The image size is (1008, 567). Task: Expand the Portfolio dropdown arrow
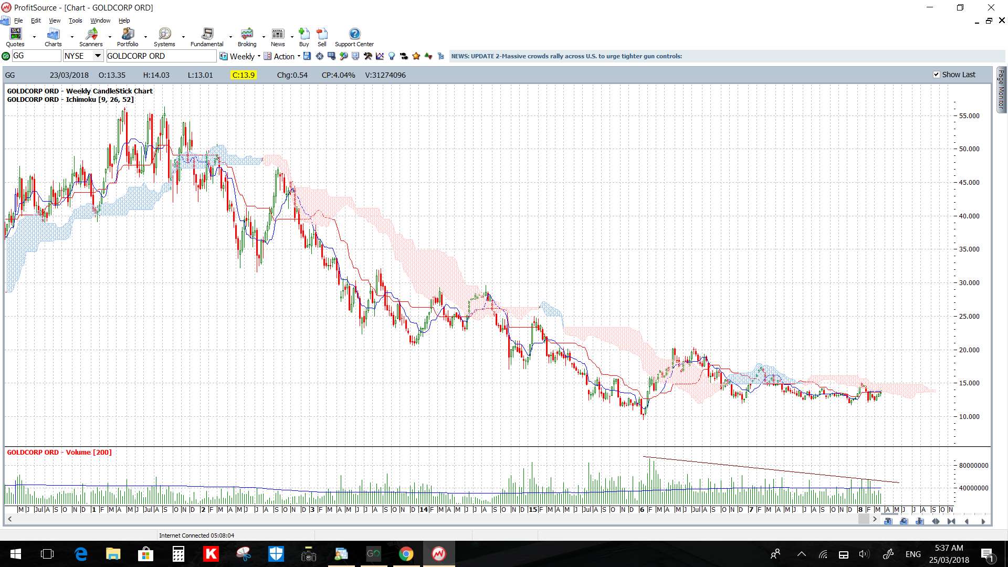pyautogui.click(x=145, y=37)
